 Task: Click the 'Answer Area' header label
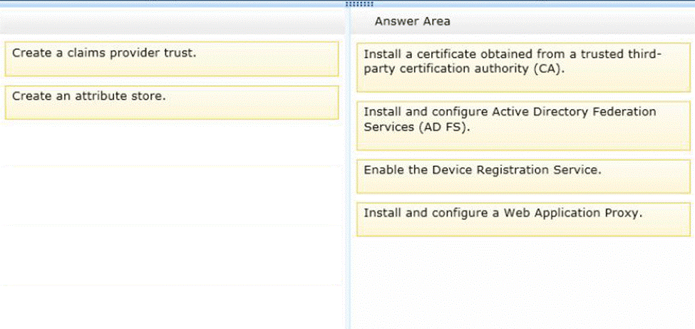412,21
